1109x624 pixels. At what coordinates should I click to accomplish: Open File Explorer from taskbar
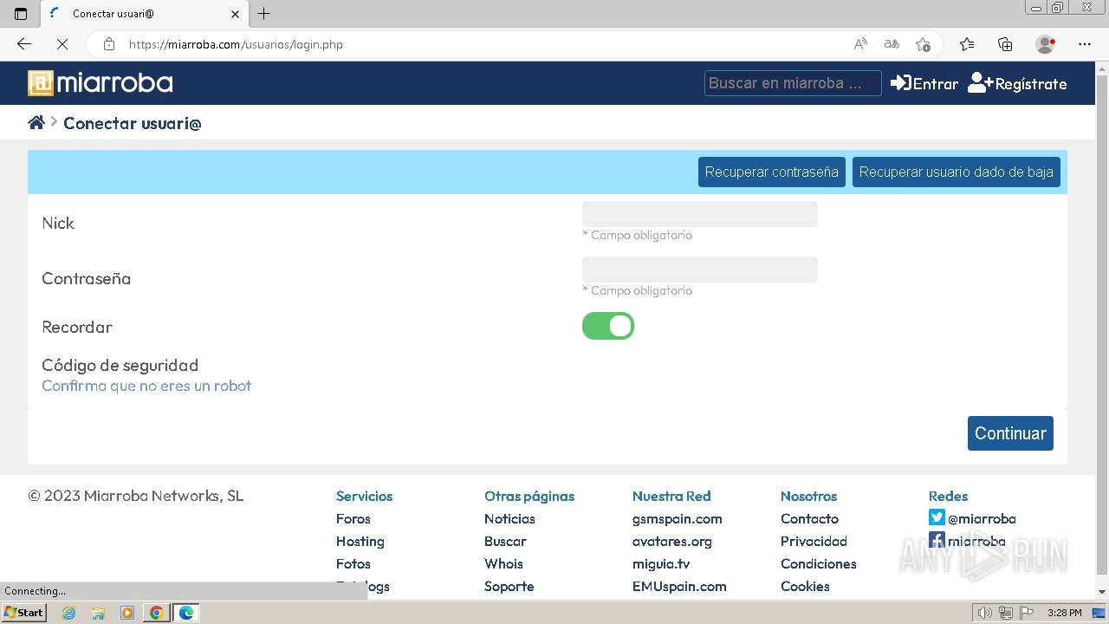pos(98,613)
